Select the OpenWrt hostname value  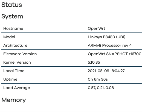tap(97, 28)
